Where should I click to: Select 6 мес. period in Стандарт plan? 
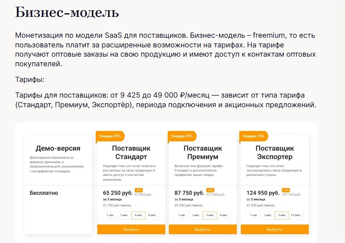click(x=152, y=215)
